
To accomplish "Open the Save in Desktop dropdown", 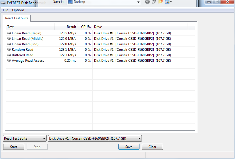I will pyautogui.click(x=138, y=2).
